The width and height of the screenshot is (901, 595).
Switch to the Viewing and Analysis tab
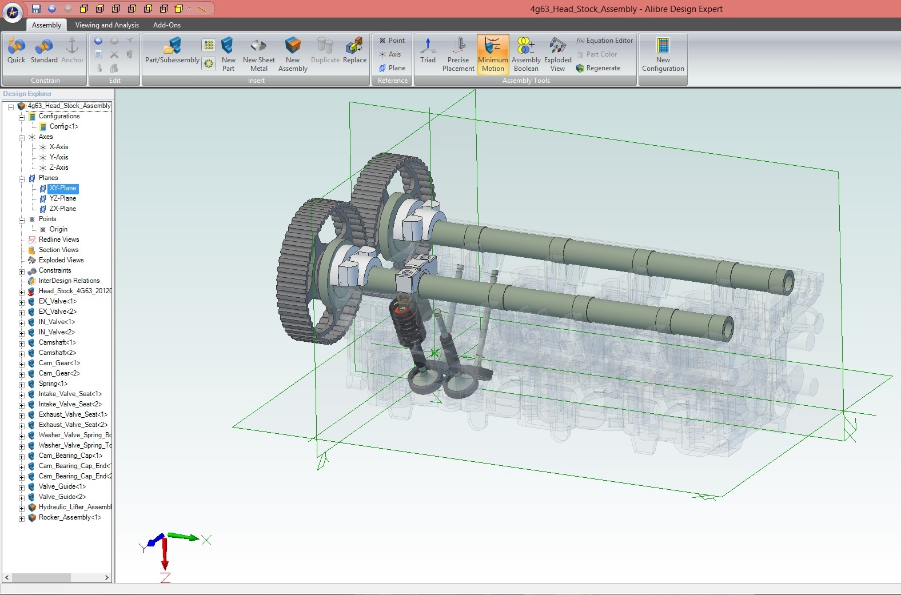[107, 25]
